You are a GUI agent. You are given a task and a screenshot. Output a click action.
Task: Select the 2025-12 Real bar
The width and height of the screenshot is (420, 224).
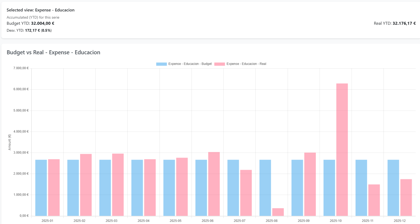coord(406,197)
